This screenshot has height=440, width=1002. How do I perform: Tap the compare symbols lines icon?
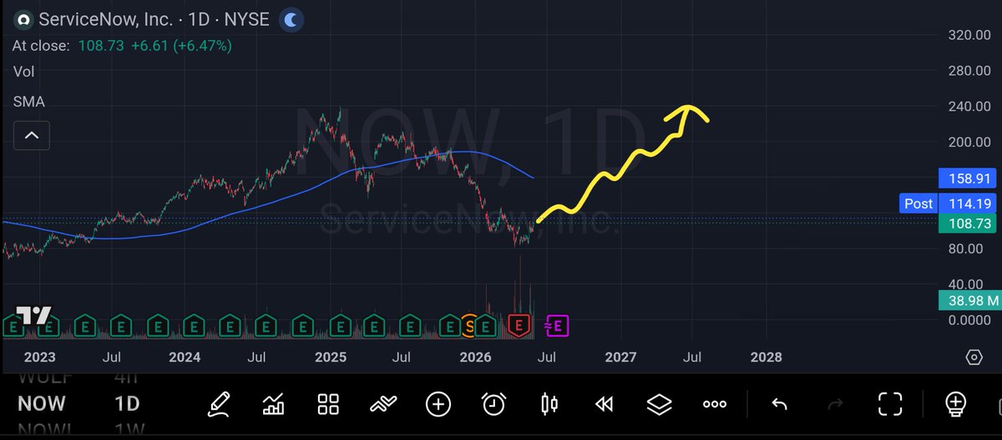pos(382,404)
